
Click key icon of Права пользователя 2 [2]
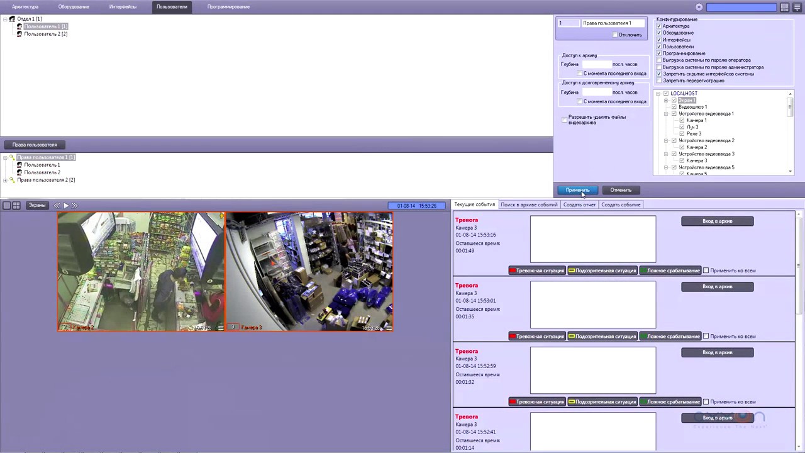[12, 180]
